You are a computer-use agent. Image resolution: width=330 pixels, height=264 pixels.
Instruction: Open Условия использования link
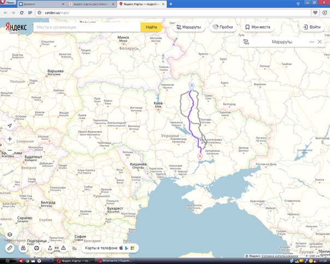[x=280, y=256]
